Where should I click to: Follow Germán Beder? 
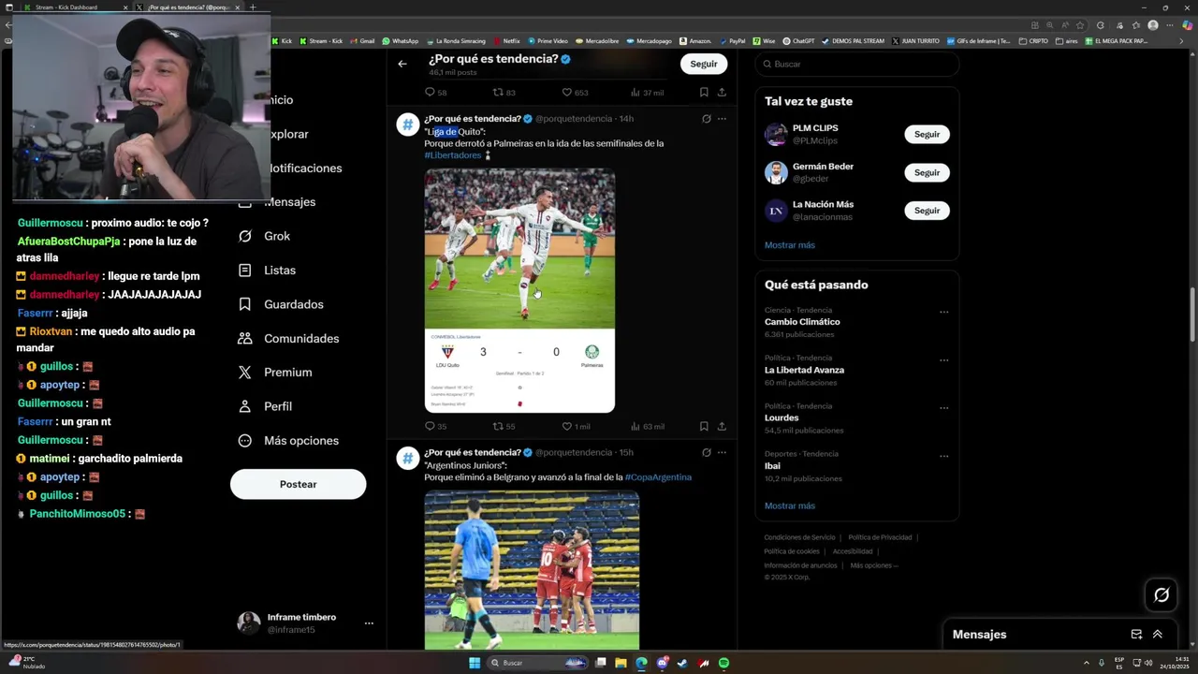tap(927, 172)
